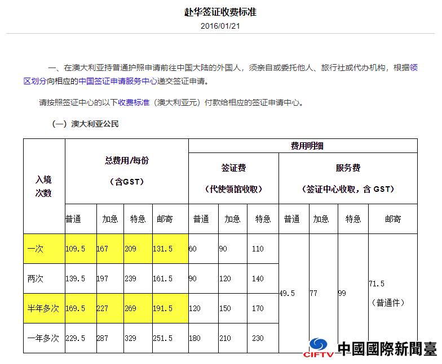
Task: Select the 费用明细 header cell
Action: pyautogui.click(x=303, y=146)
